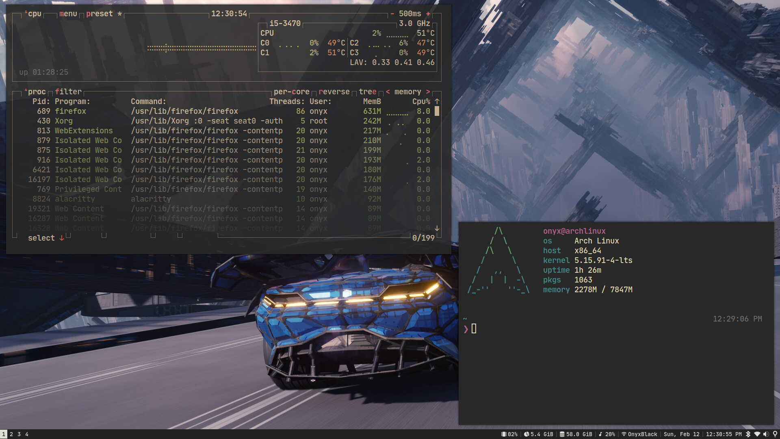Image resolution: width=780 pixels, height=439 pixels.
Task: Open the preset selector
Action: point(100,14)
